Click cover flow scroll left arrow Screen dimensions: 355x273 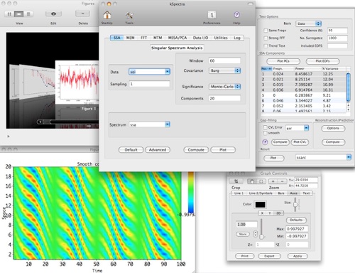pyautogui.click(x=40, y=122)
